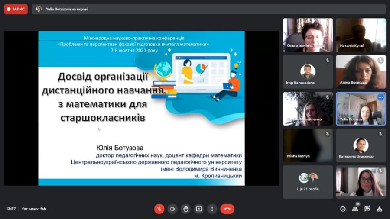The image size is (390, 219).
Task: Open activities icon at bottom right
Action: click(379, 209)
